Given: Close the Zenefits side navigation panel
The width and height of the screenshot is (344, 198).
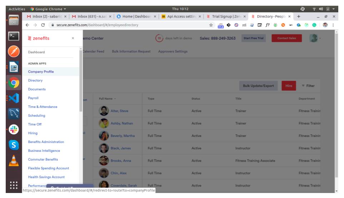Looking at the screenshot, I should [x=73, y=38].
